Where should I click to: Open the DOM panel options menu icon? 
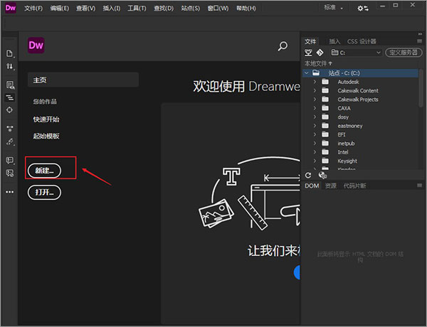[x=419, y=186]
